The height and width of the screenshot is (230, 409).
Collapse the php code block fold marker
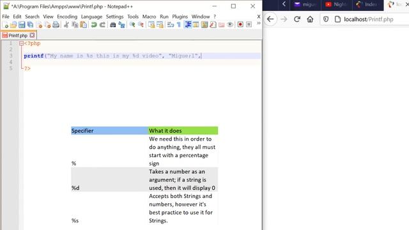click(x=21, y=43)
